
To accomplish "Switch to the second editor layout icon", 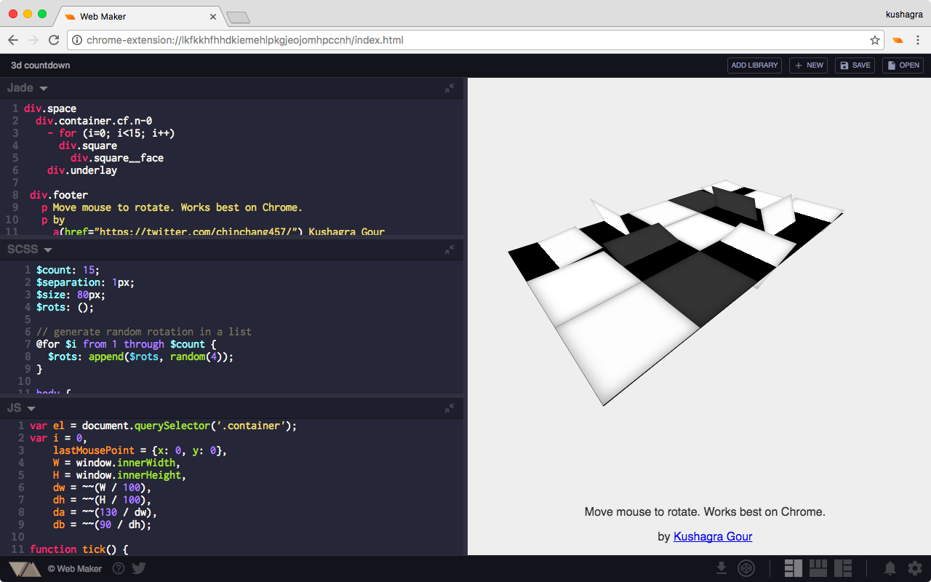I will click(818, 568).
